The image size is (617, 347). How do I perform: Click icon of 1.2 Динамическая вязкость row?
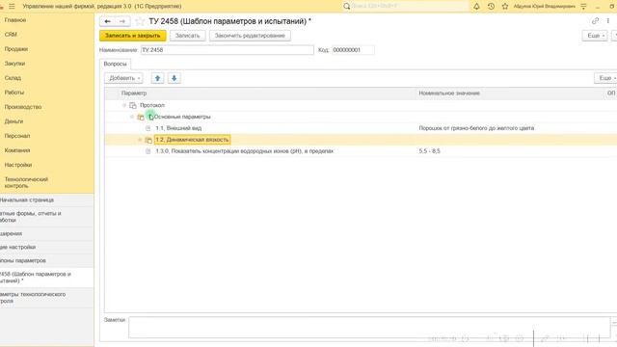click(x=148, y=140)
